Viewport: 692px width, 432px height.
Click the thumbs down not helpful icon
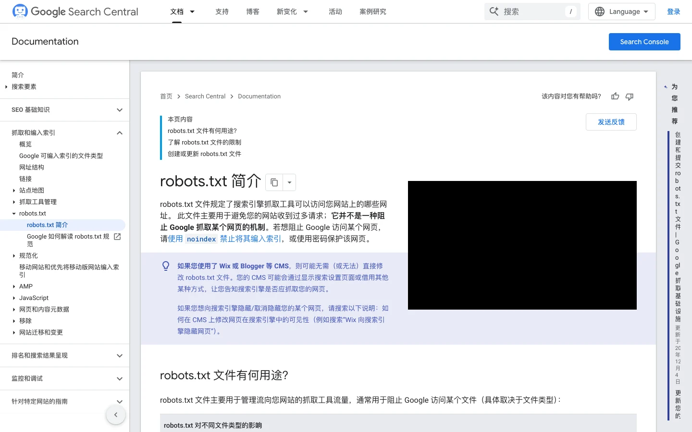tap(630, 96)
